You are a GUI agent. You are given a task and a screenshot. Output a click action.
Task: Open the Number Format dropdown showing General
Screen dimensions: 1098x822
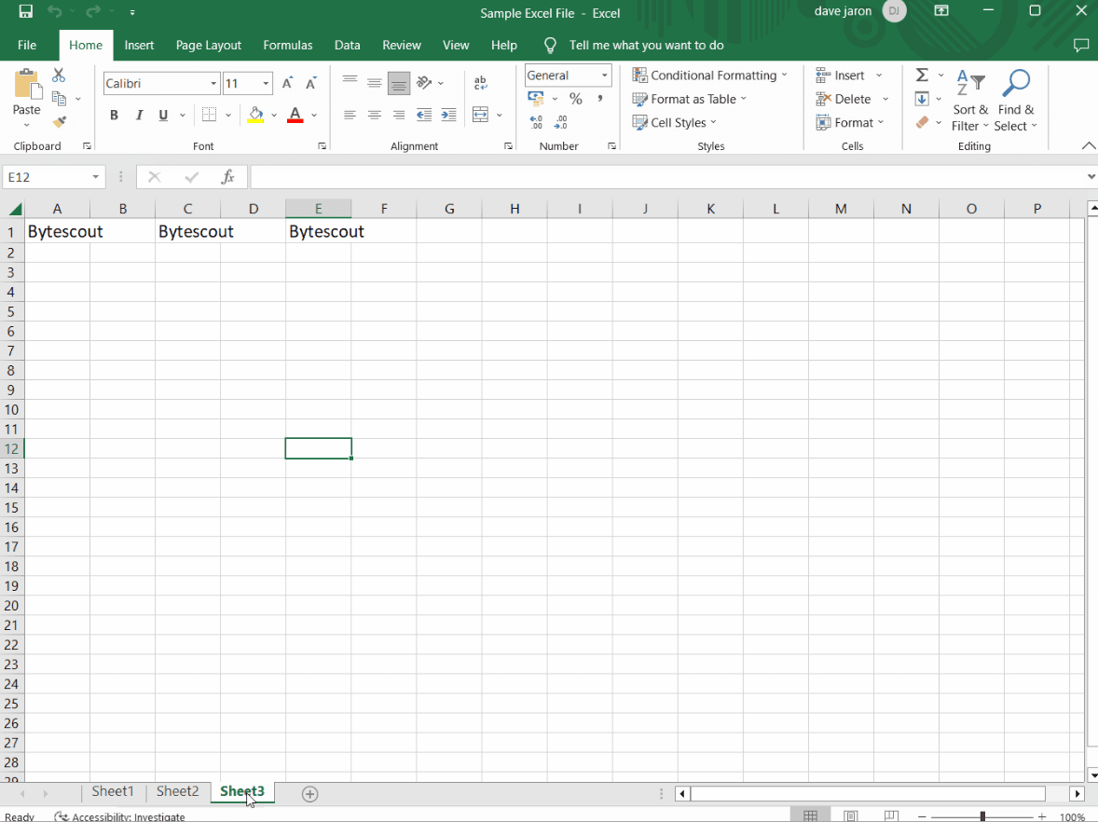pos(567,75)
